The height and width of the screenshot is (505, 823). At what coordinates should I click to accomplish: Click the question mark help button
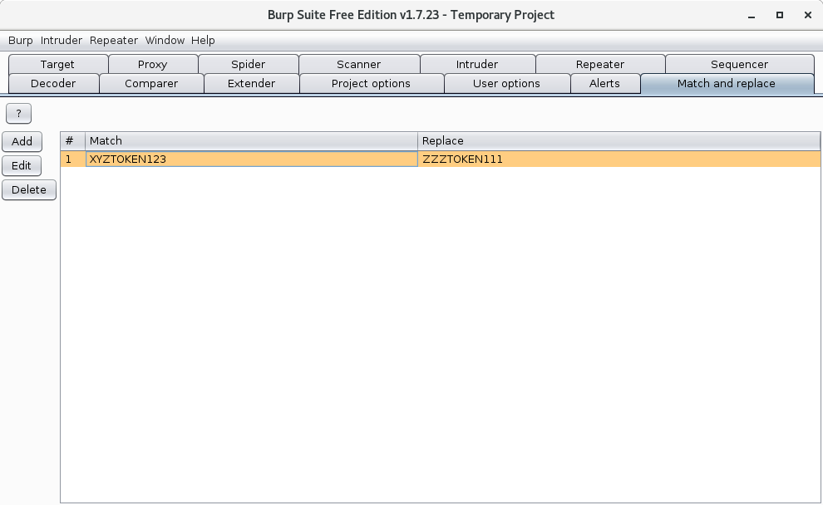click(x=19, y=113)
